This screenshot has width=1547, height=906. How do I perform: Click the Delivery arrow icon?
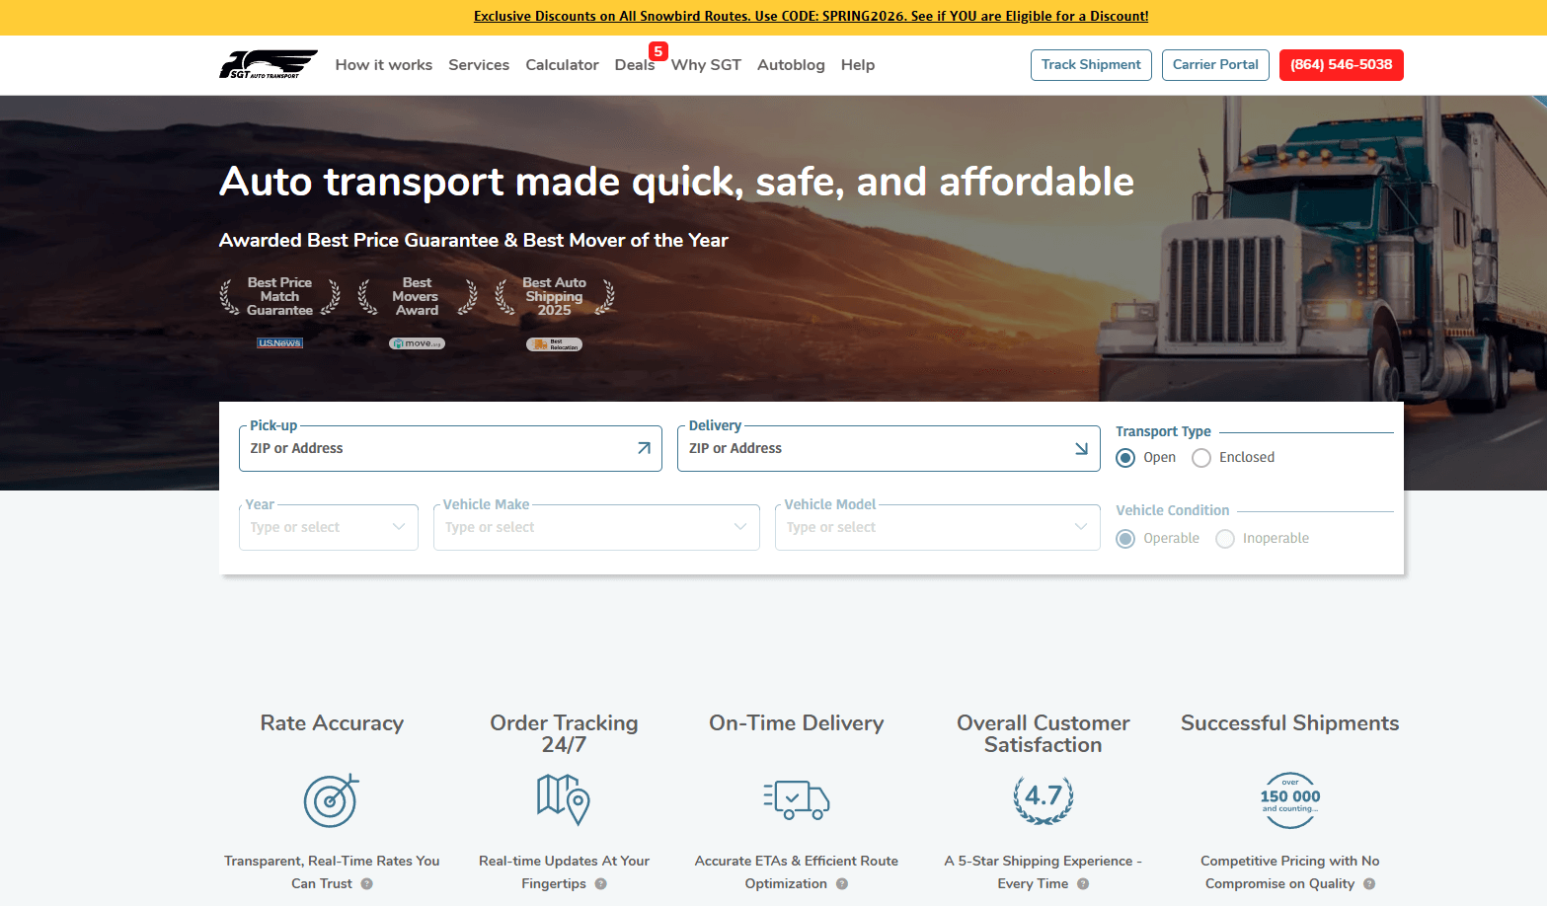coord(1081,448)
